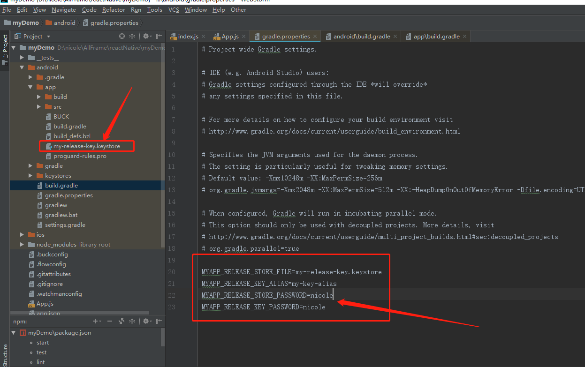Open Project view dropdown
585x367 pixels.
(48, 36)
